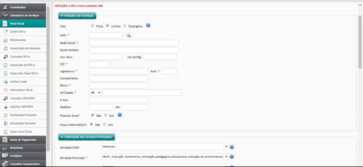This screenshot has width=363, height=167.
Task: Click the CNPJ search magnifier icon
Action: pos(129,36)
